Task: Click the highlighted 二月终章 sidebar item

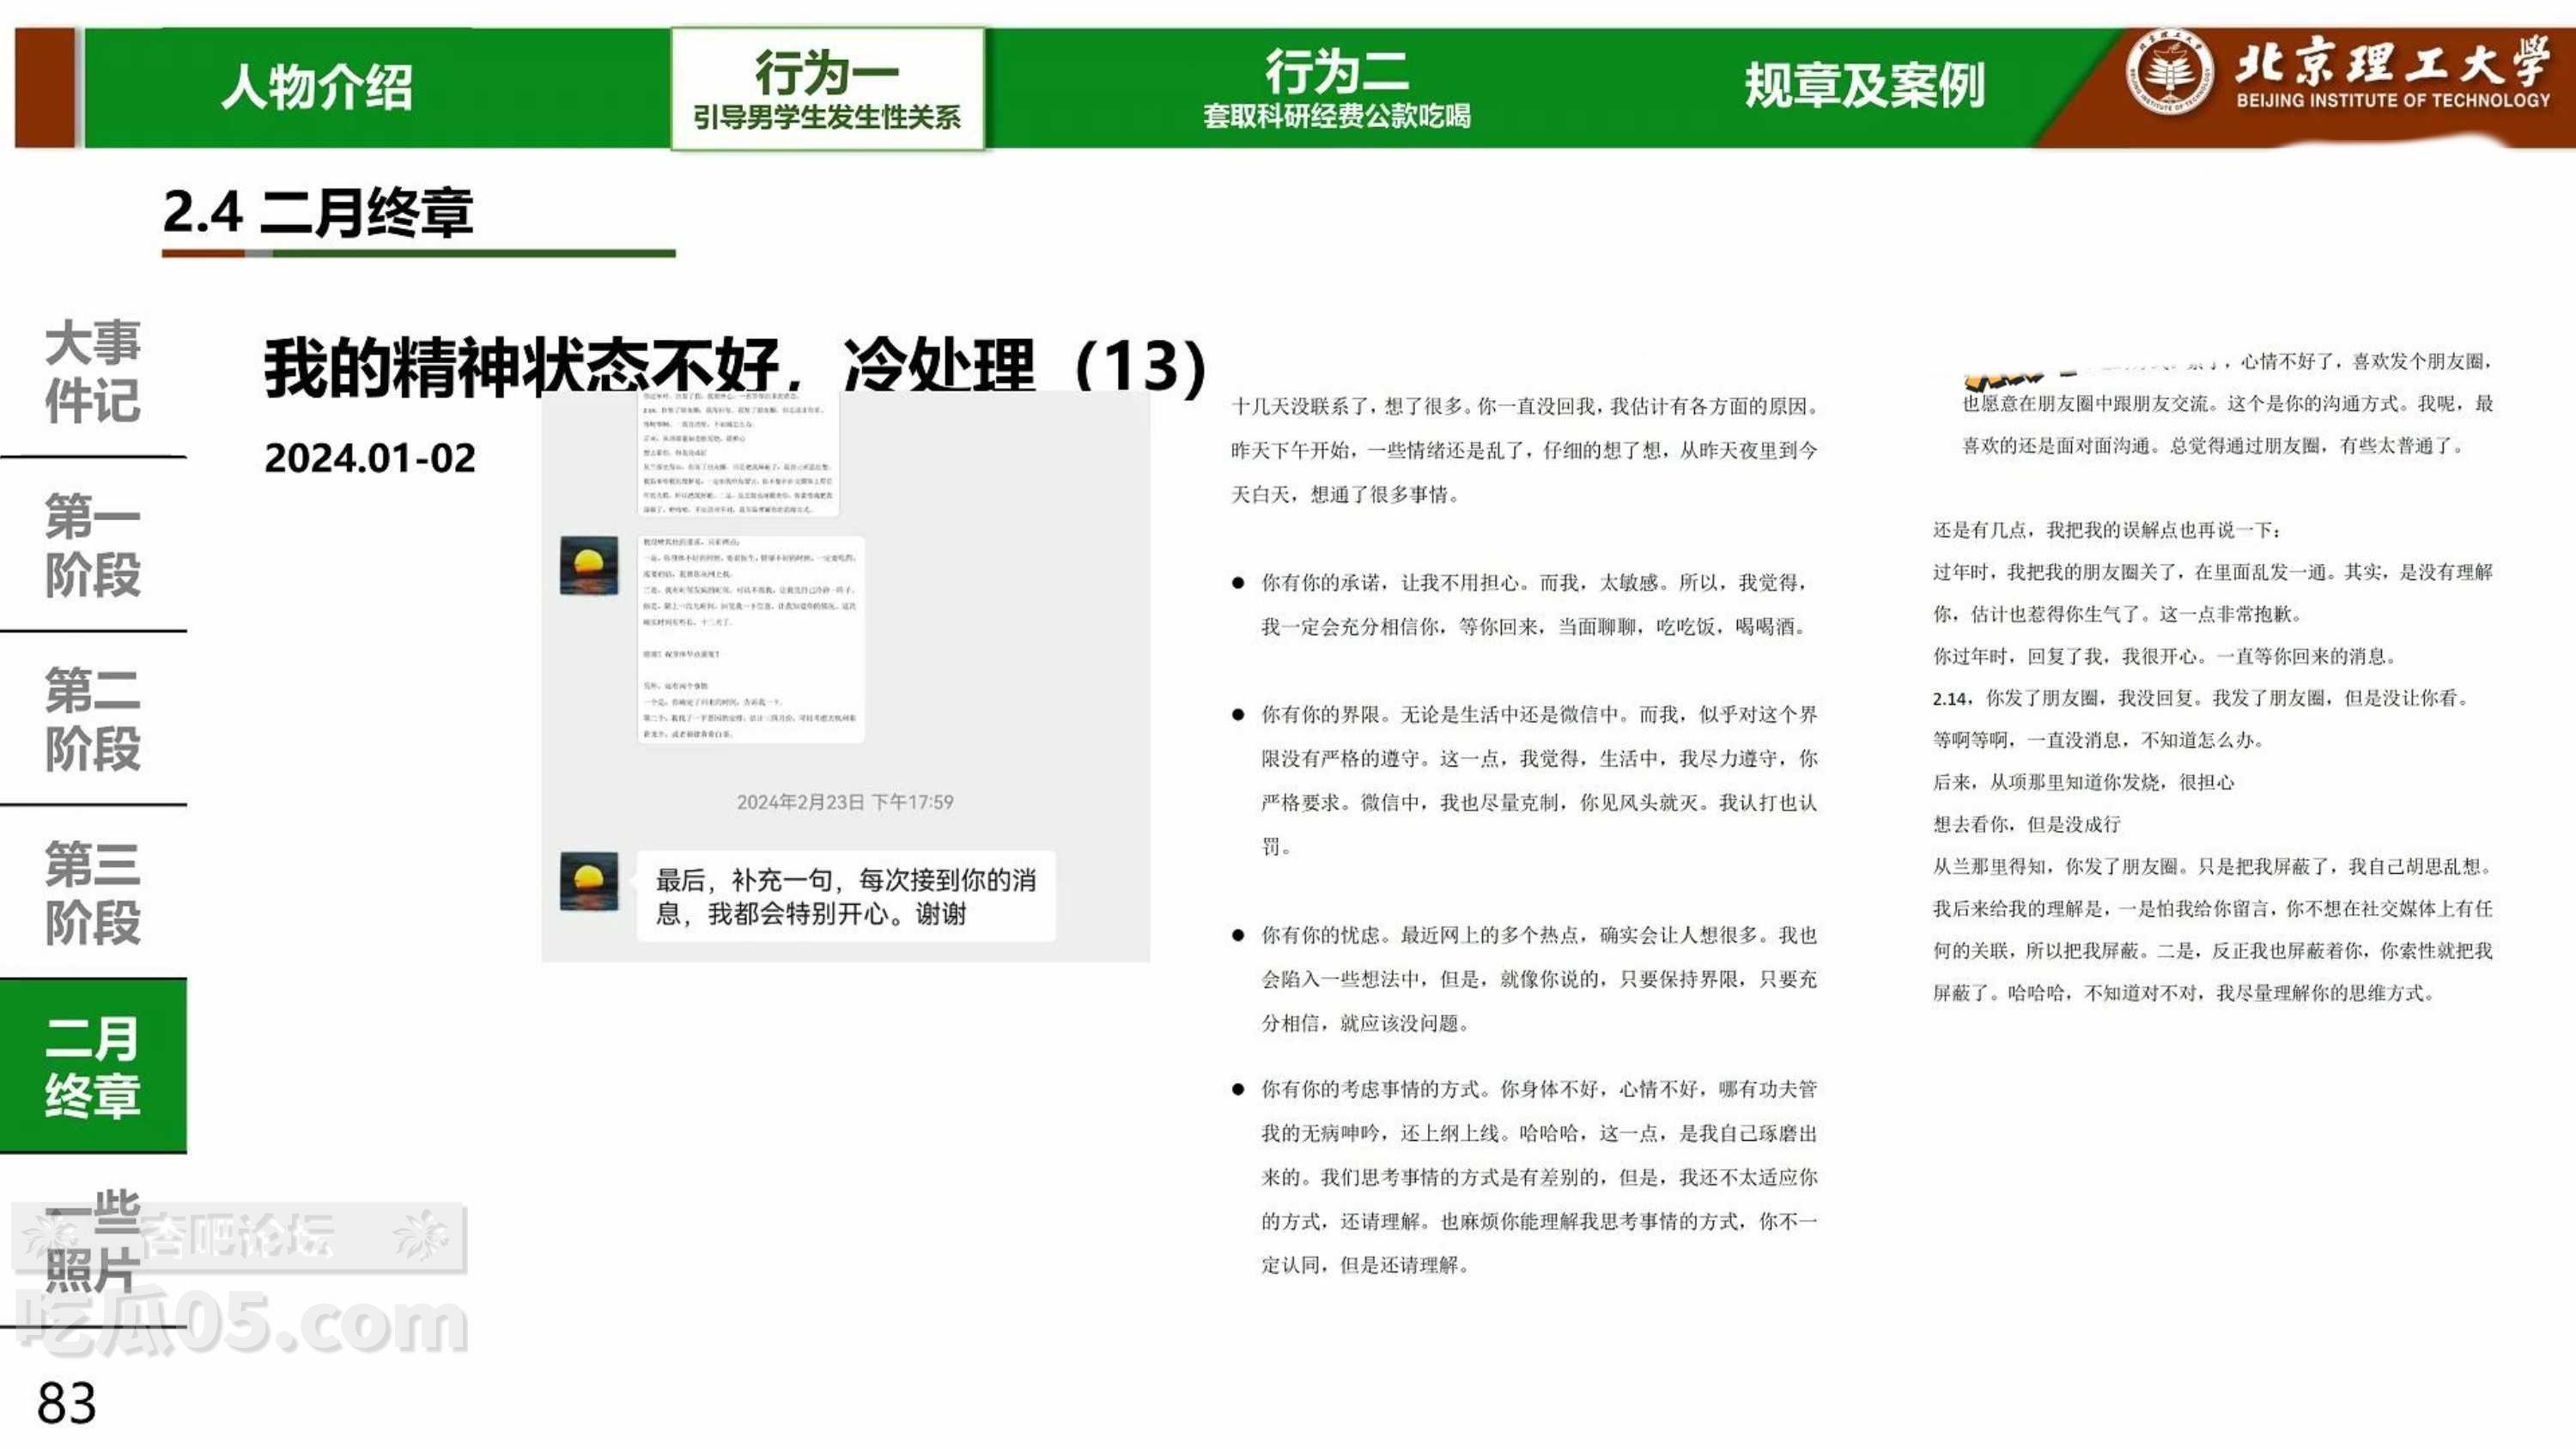Action: pyautogui.click(x=92, y=1066)
